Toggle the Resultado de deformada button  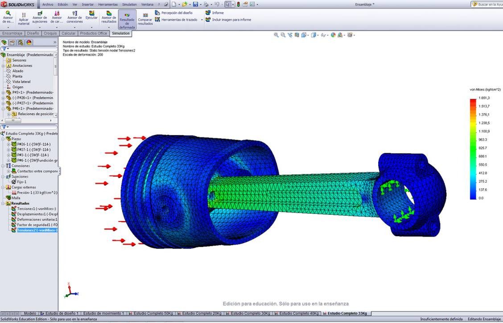click(127, 20)
